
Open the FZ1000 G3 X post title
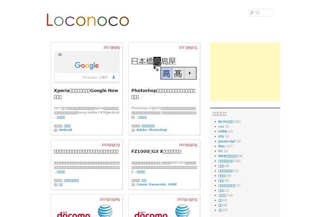(x=156, y=151)
